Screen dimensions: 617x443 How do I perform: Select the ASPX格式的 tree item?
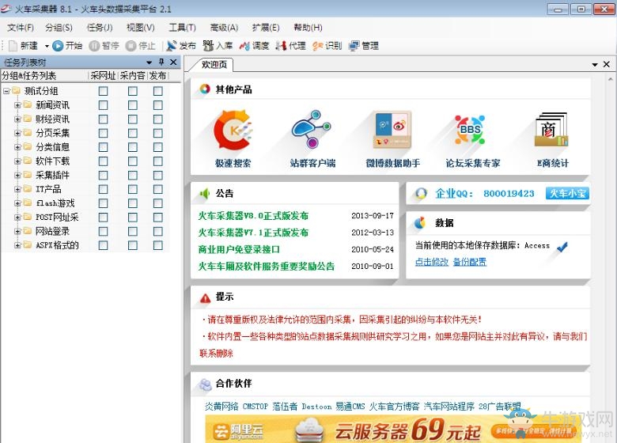(x=58, y=245)
